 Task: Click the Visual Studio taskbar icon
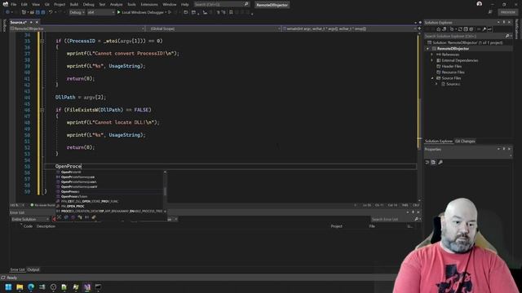[x=87, y=286]
